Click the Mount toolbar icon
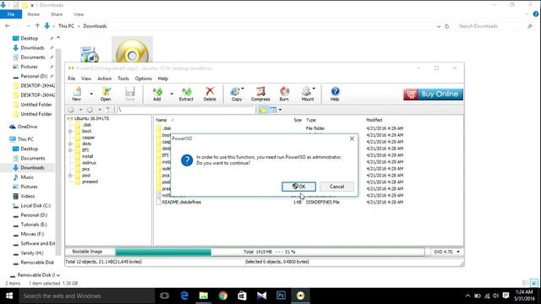This screenshot has width=541, height=304. [x=307, y=94]
